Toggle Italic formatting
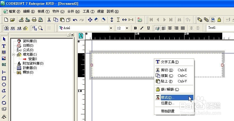The image size is (234, 121). pos(142,28)
